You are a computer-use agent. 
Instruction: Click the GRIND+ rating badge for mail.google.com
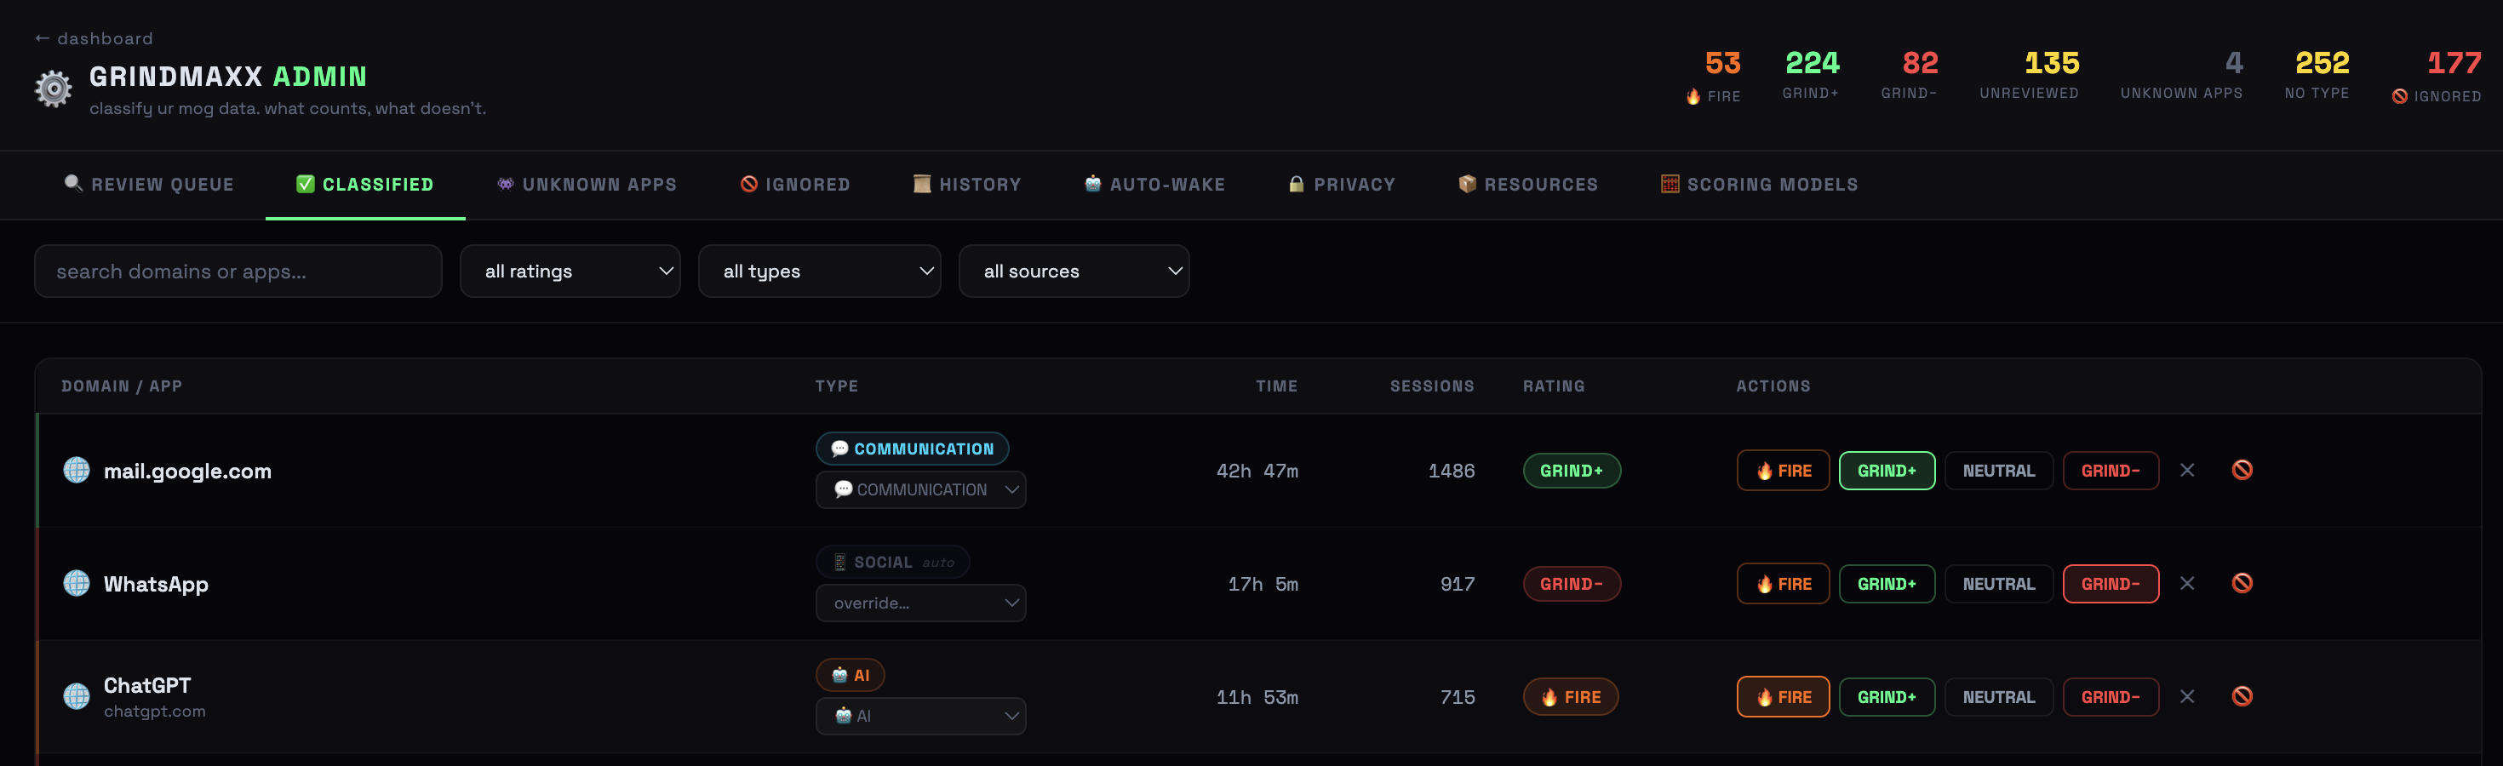(1572, 471)
